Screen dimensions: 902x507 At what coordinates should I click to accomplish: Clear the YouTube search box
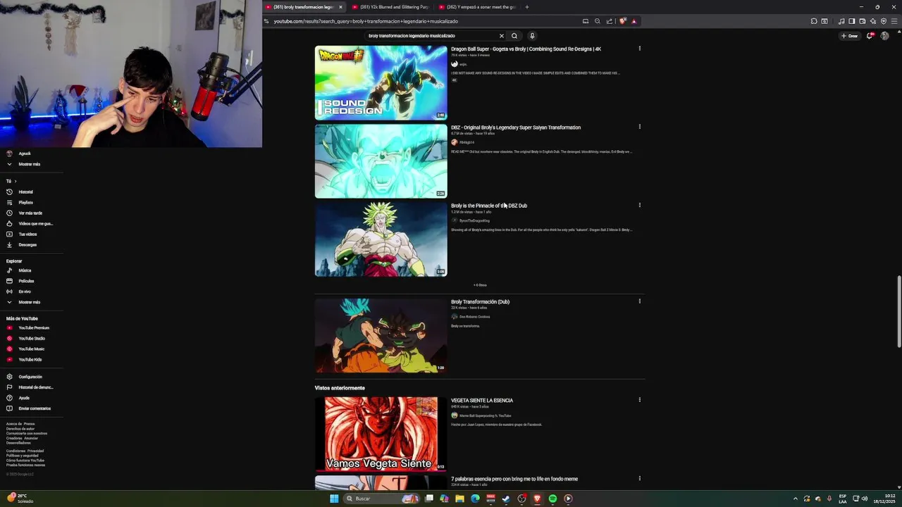tap(502, 36)
